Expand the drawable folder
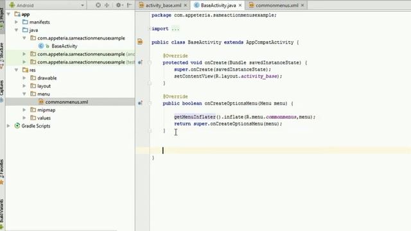Image resolution: width=411 pixels, height=231 pixels. [24, 78]
